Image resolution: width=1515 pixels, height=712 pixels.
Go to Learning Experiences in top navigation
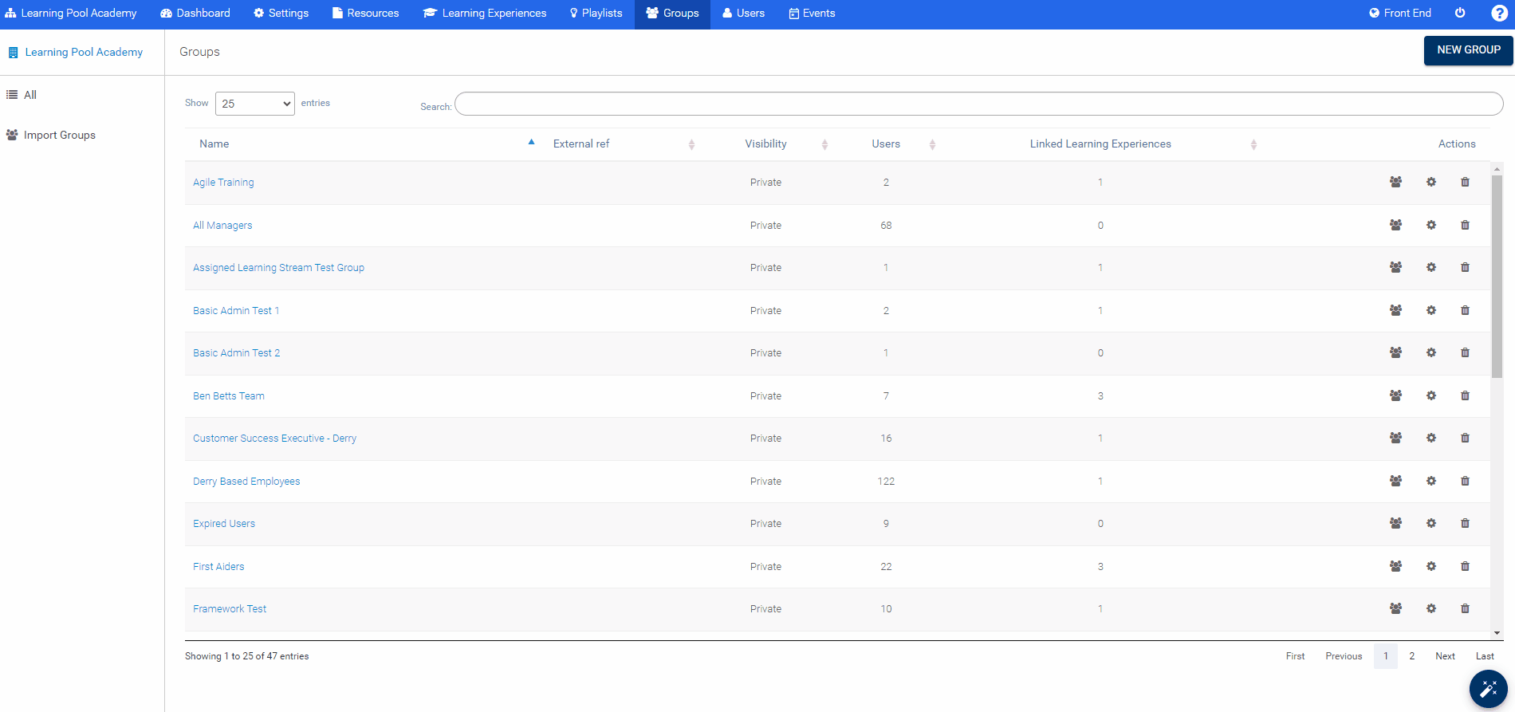pyautogui.click(x=485, y=14)
